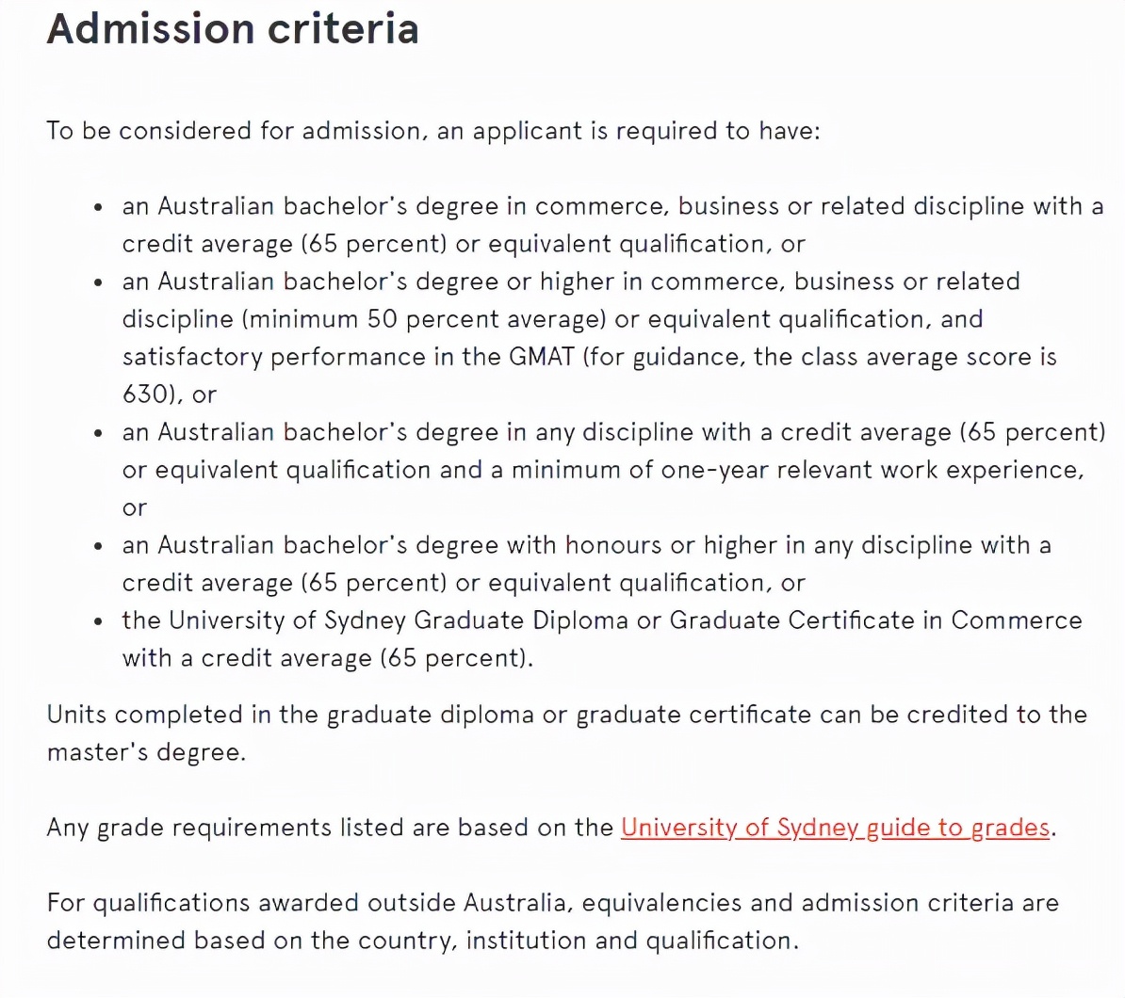Click the "master's degree." text
This screenshot has height=998, width=1125.
point(146,752)
